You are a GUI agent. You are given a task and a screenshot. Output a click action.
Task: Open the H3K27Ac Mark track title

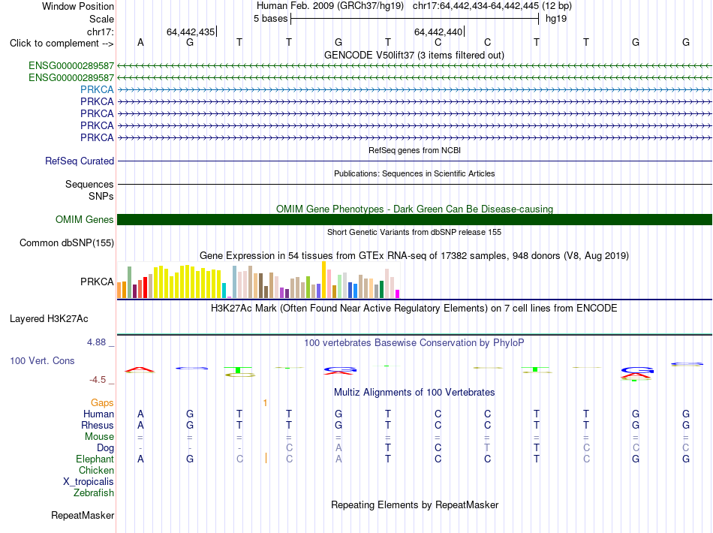pos(414,309)
